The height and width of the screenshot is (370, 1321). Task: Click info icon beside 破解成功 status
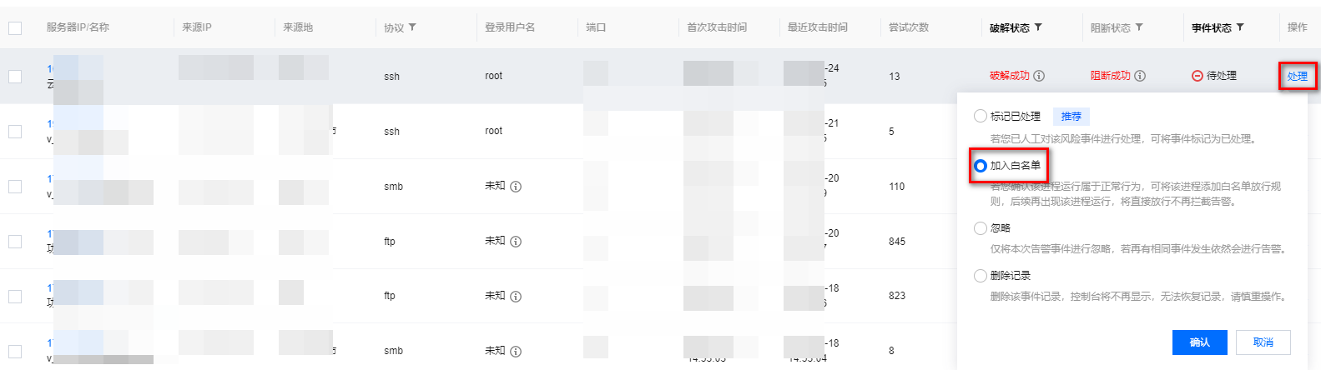click(1039, 76)
